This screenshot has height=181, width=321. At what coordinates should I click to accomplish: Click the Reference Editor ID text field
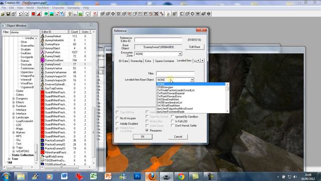(x=158, y=40)
